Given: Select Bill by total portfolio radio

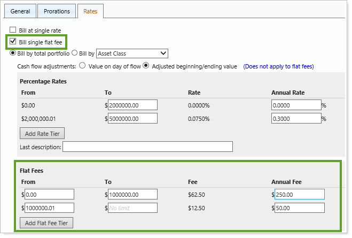Looking at the screenshot, I should pyautogui.click(x=13, y=53).
